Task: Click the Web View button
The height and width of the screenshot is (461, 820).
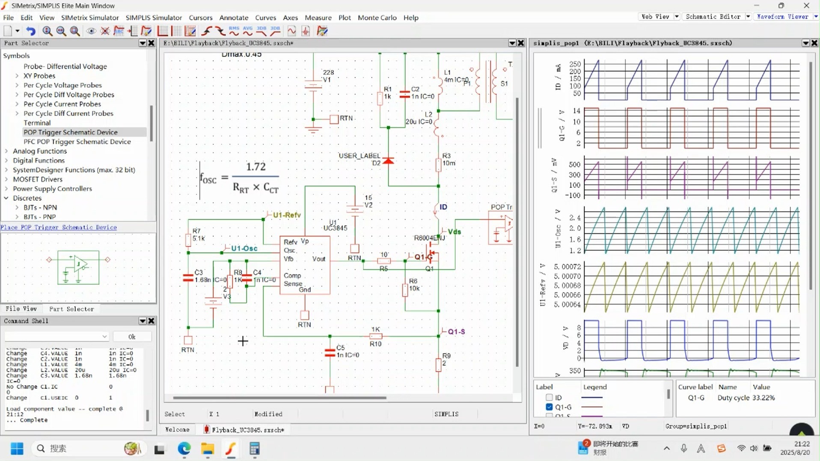Action: [655, 17]
